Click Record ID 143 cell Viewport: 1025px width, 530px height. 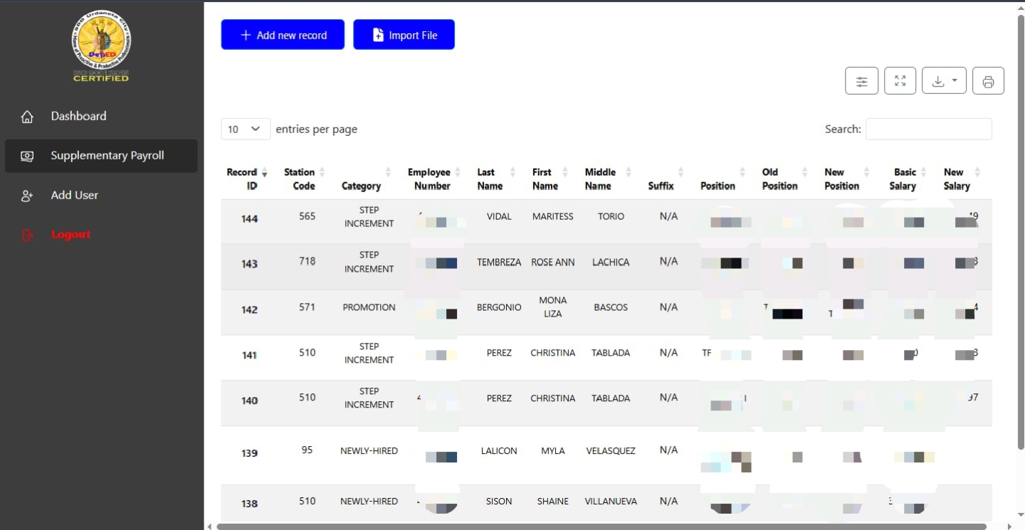coord(249,264)
